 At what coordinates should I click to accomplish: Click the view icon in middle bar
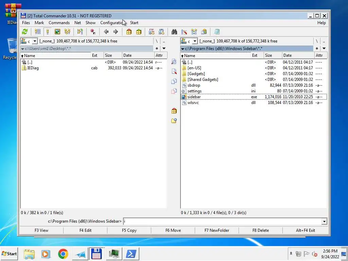[174, 62]
